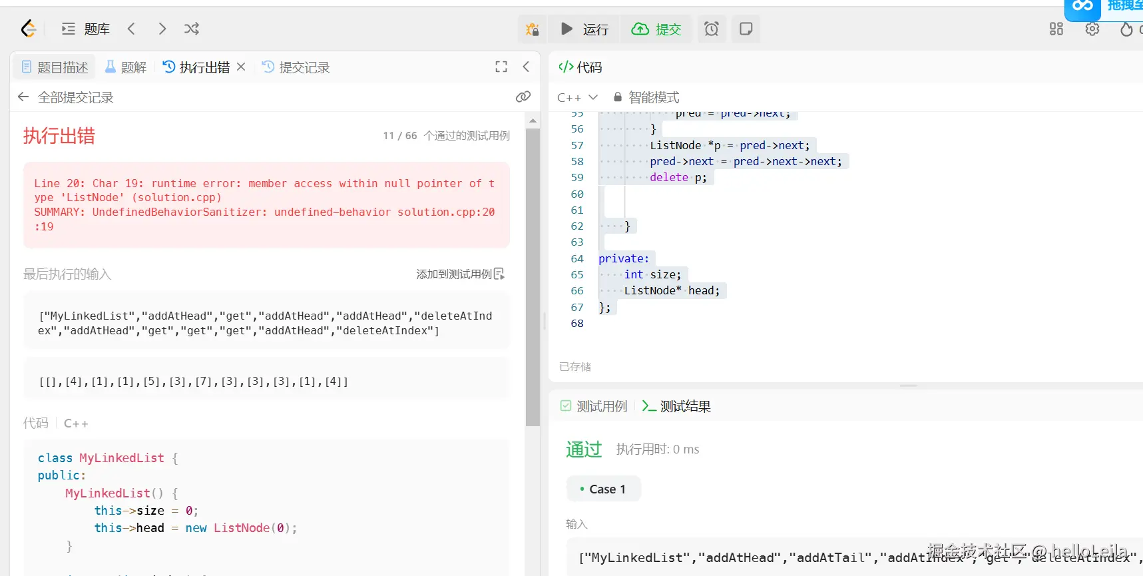Open the layout grid icon
The width and height of the screenshot is (1143, 576).
point(1056,29)
